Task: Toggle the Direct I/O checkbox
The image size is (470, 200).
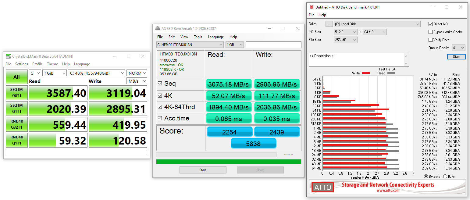Action: [x=430, y=24]
